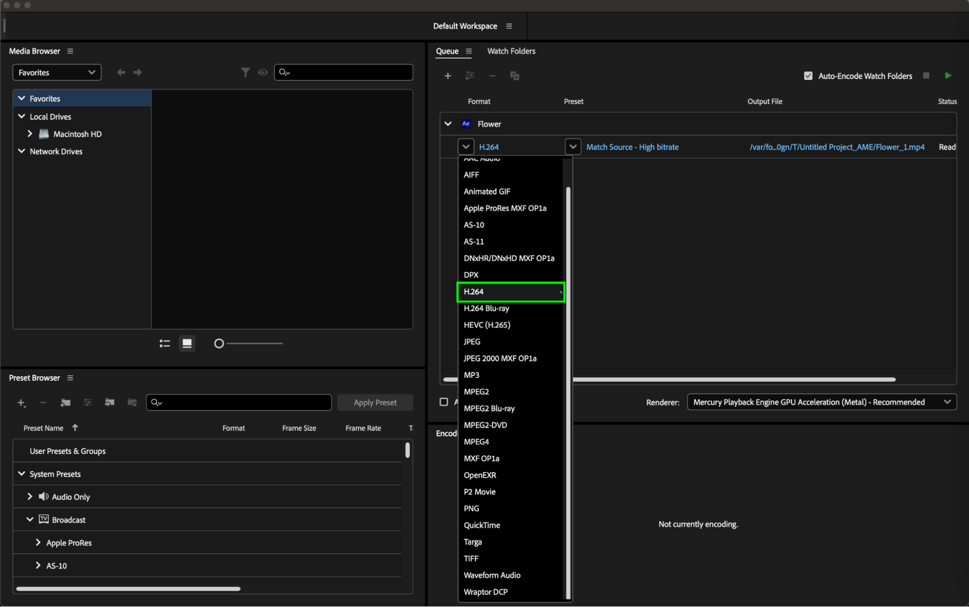Click the Apply Preset button
Viewport: 969px width, 607px height.
tap(375, 403)
